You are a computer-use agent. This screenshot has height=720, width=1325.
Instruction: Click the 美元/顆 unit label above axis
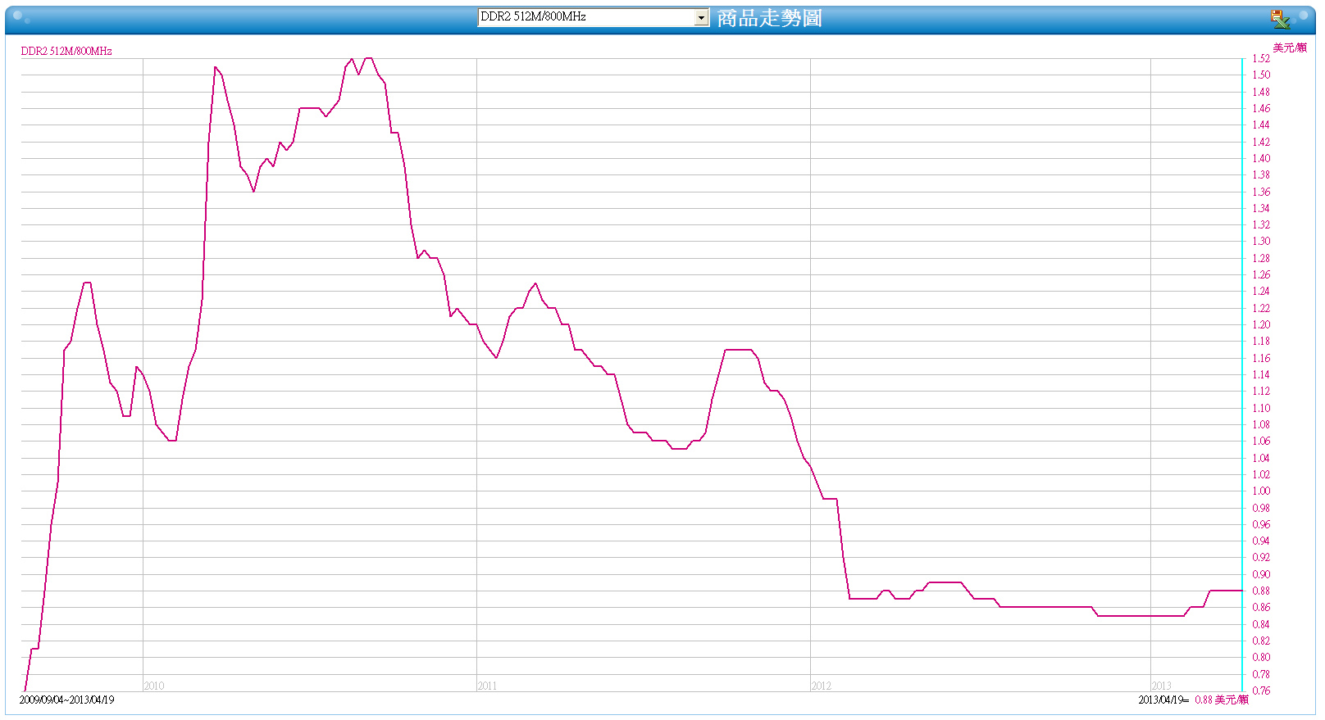click(1290, 48)
